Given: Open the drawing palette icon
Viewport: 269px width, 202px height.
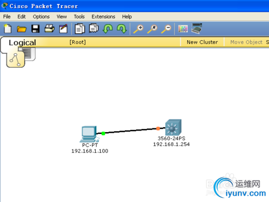Looking at the screenshot, I should 183,28.
